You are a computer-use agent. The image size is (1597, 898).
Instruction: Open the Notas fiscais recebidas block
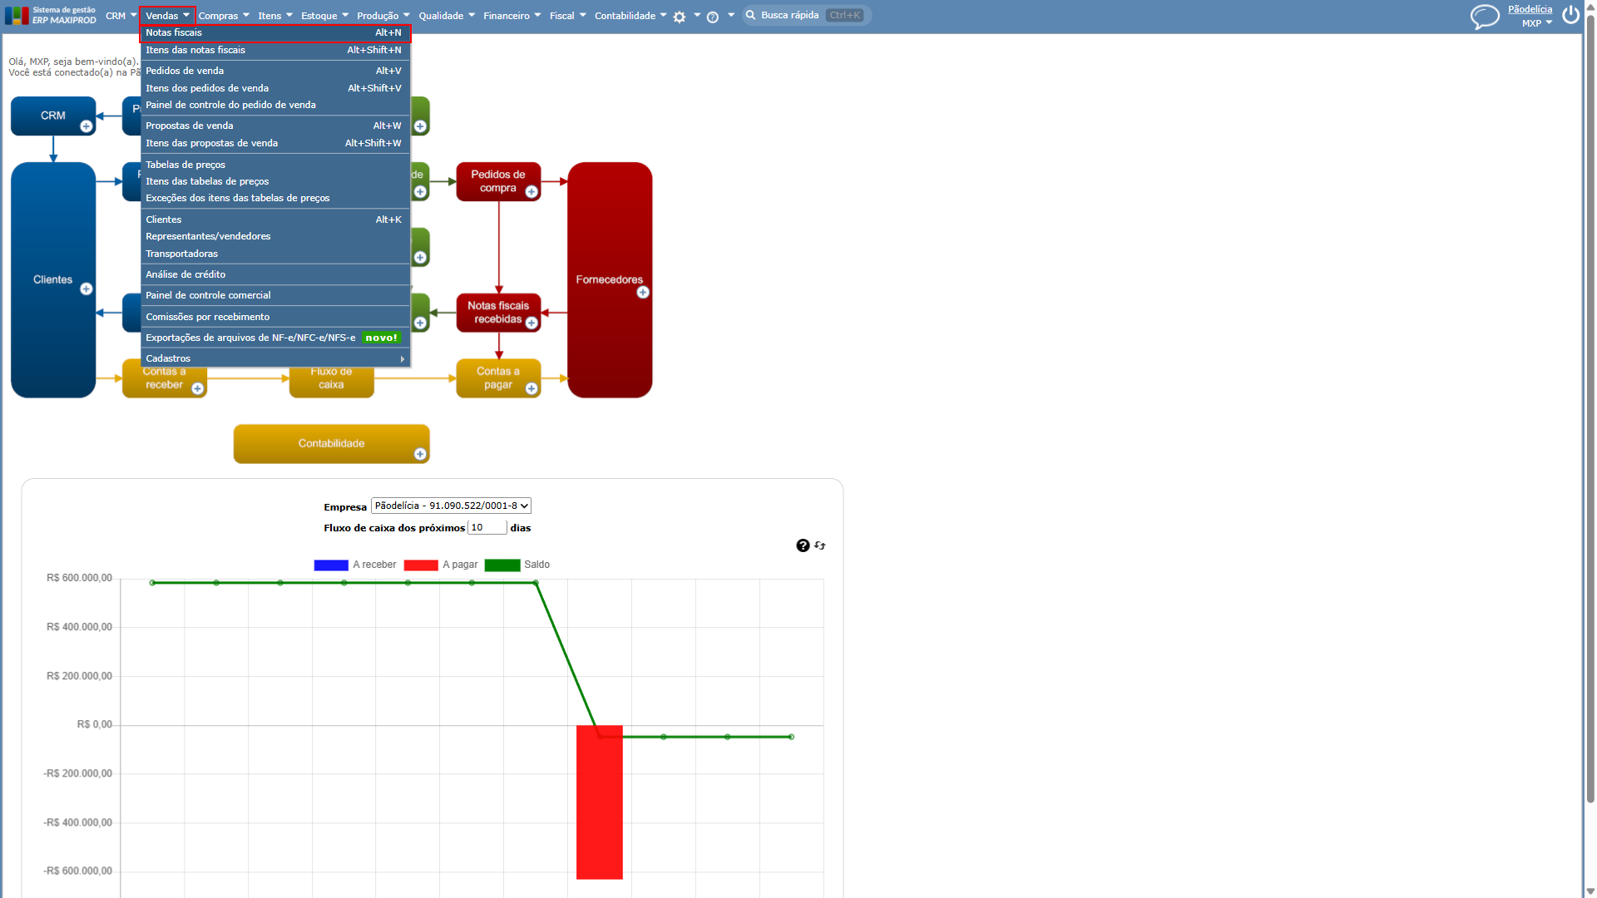coord(498,312)
